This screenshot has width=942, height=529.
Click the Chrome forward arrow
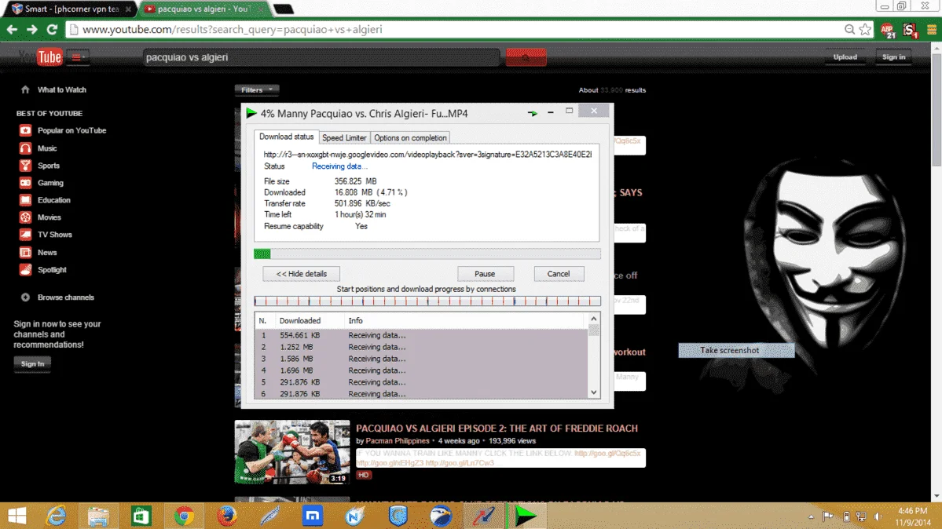(x=32, y=29)
